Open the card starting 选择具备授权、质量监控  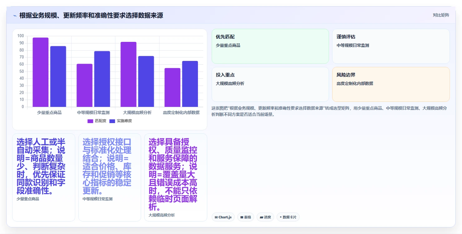click(x=175, y=177)
